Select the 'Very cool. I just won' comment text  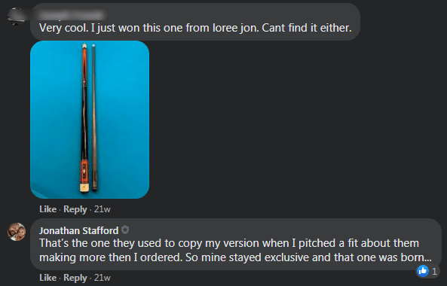195,28
